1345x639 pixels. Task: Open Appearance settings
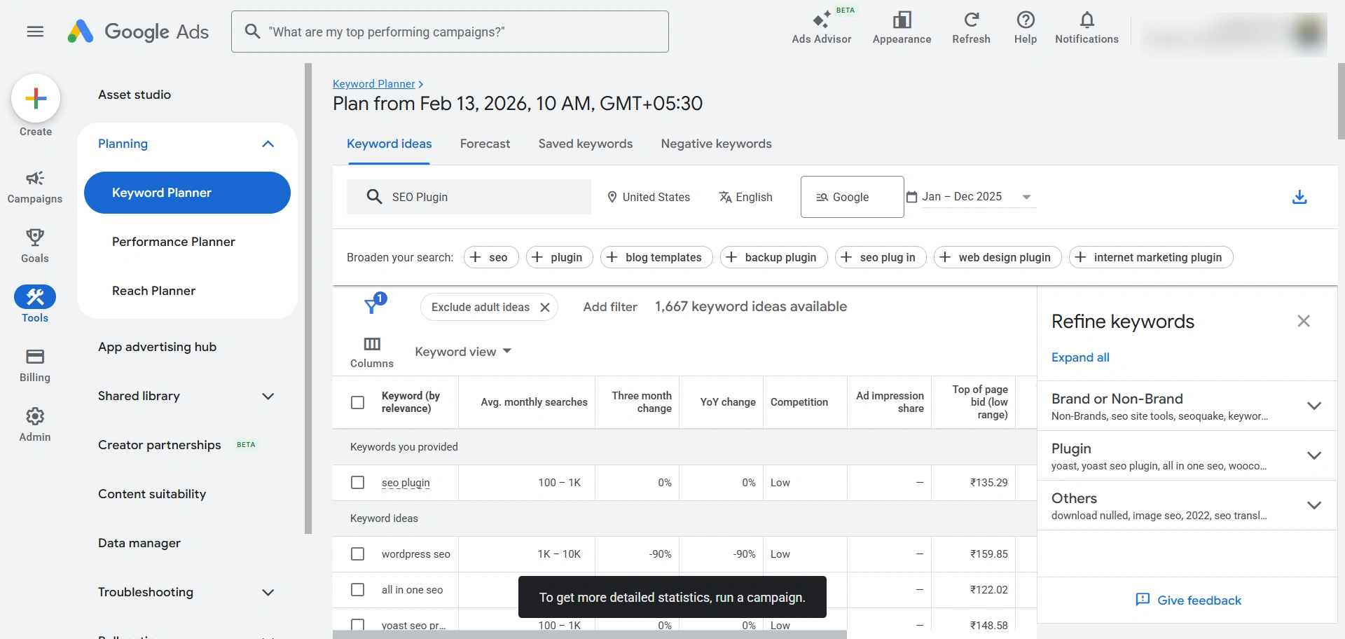pyautogui.click(x=902, y=29)
